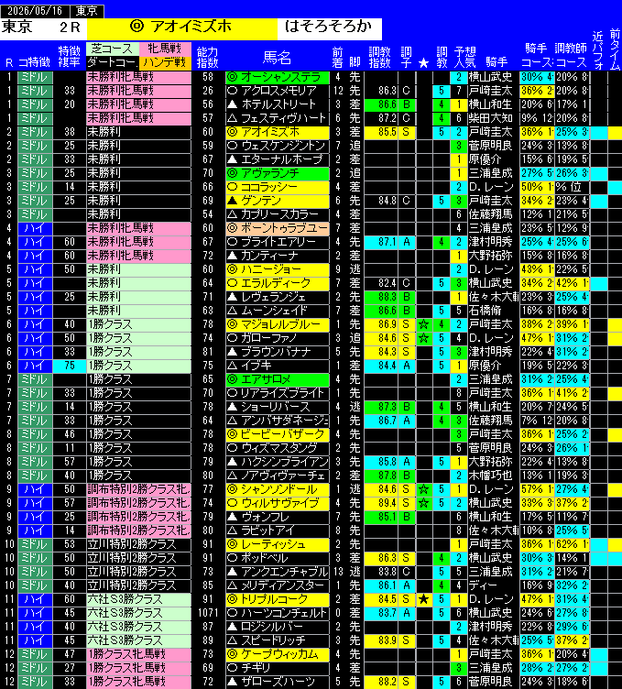Click the ダートコー legend cell
622x689 pixels.
113,63
